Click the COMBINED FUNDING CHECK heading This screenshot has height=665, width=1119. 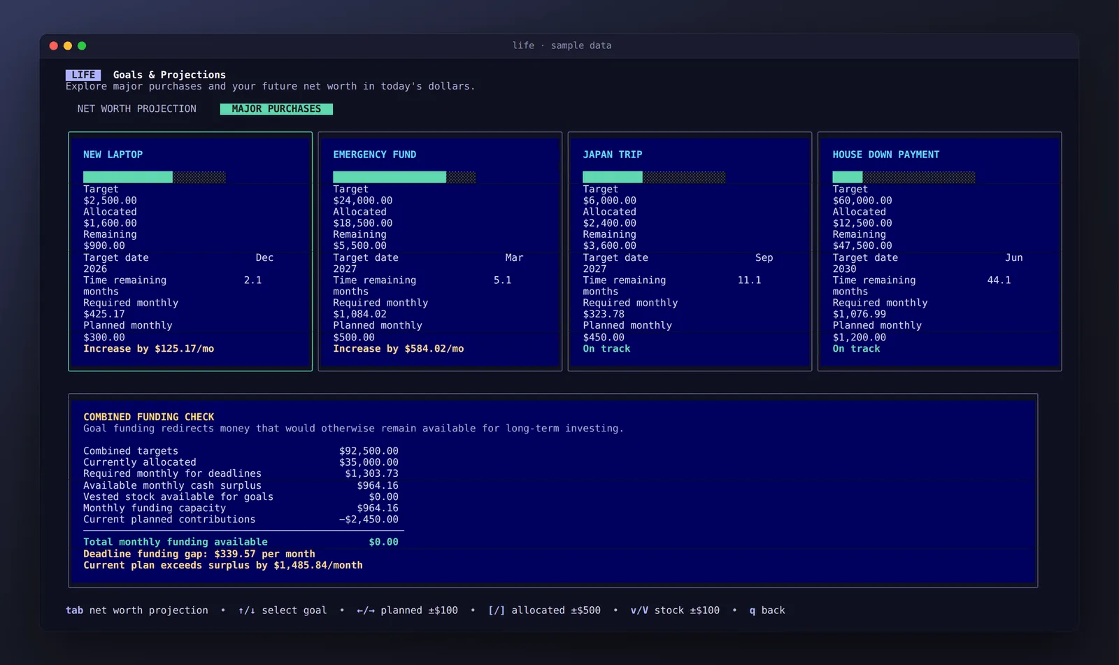pos(148,417)
